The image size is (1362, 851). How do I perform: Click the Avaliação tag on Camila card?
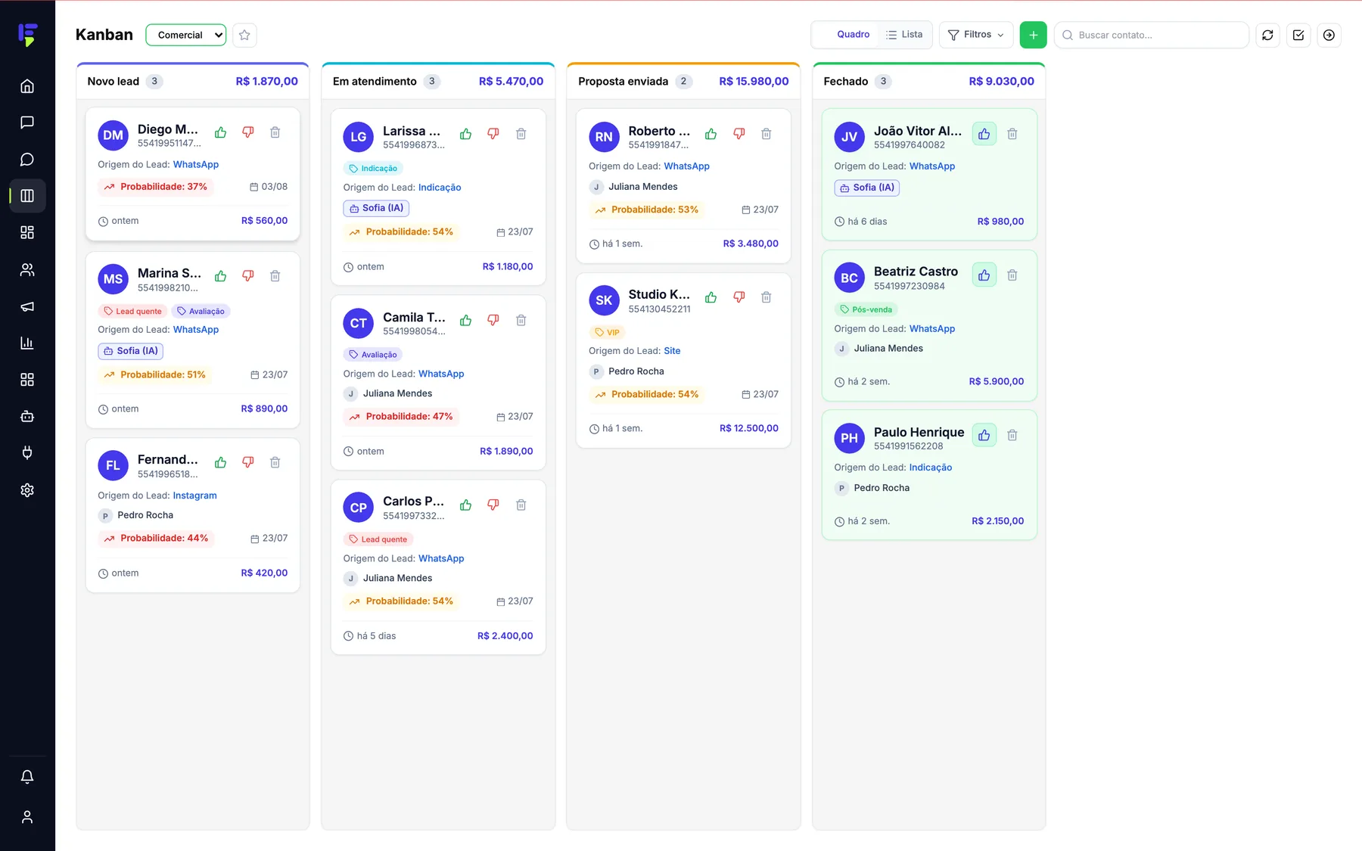(x=373, y=354)
